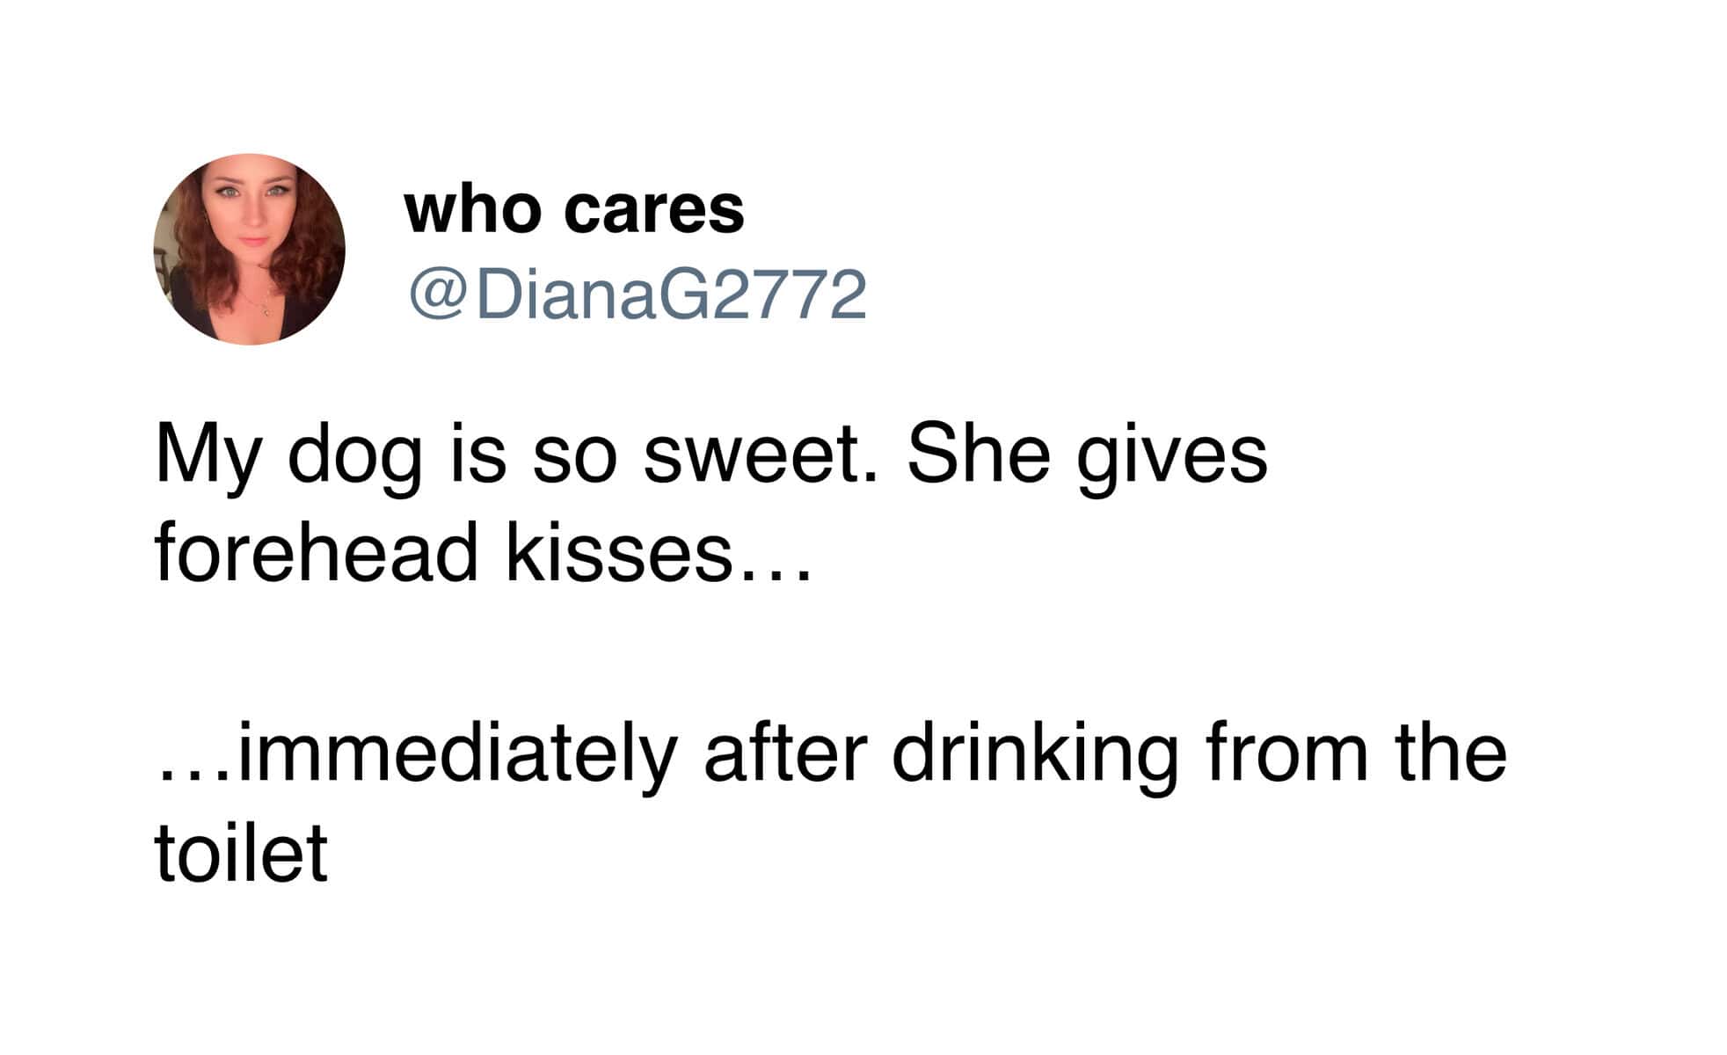Click the word "drinking" in the tweet
The width and height of the screenshot is (1727, 1055).
tap(1035, 754)
